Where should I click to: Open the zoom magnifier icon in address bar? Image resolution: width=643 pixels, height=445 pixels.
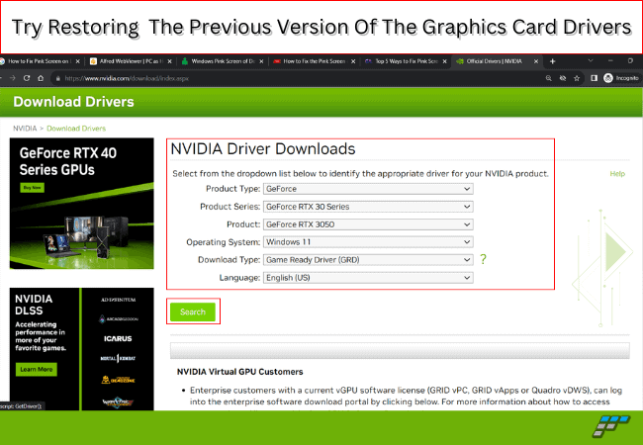[548, 78]
